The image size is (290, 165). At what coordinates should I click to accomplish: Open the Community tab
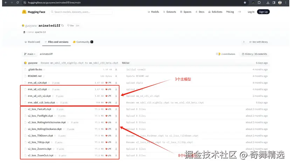pyautogui.click(x=83, y=42)
